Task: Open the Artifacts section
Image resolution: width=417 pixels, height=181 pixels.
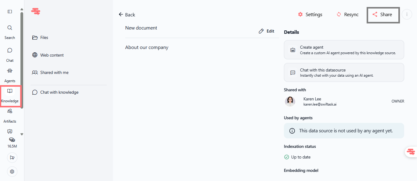Action: click(x=10, y=111)
